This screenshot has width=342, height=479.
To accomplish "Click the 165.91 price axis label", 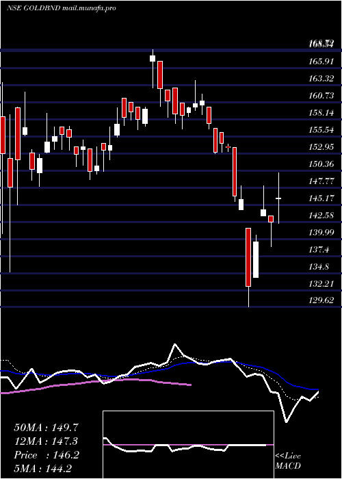I will click(321, 62).
